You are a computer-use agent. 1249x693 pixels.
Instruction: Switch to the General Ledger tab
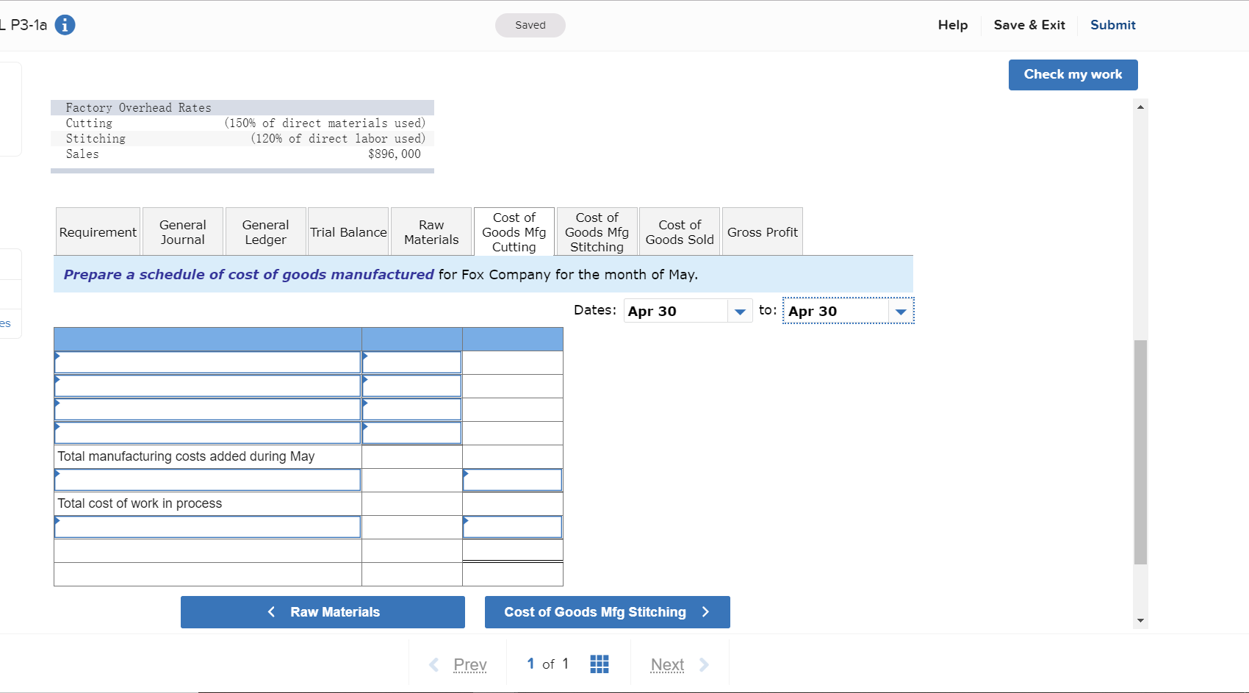click(265, 232)
